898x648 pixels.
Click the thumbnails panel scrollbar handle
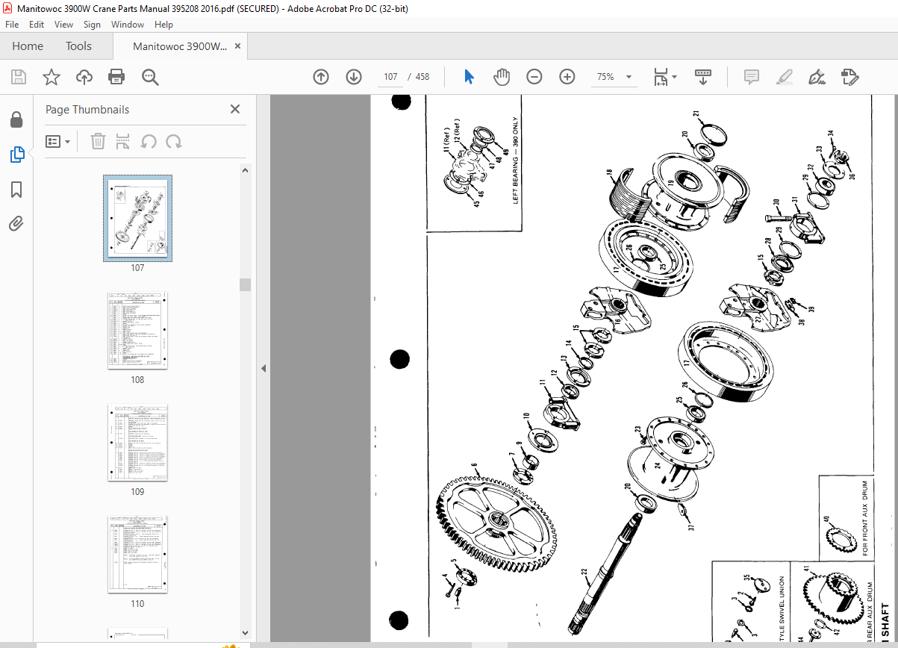click(x=245, y=284)
